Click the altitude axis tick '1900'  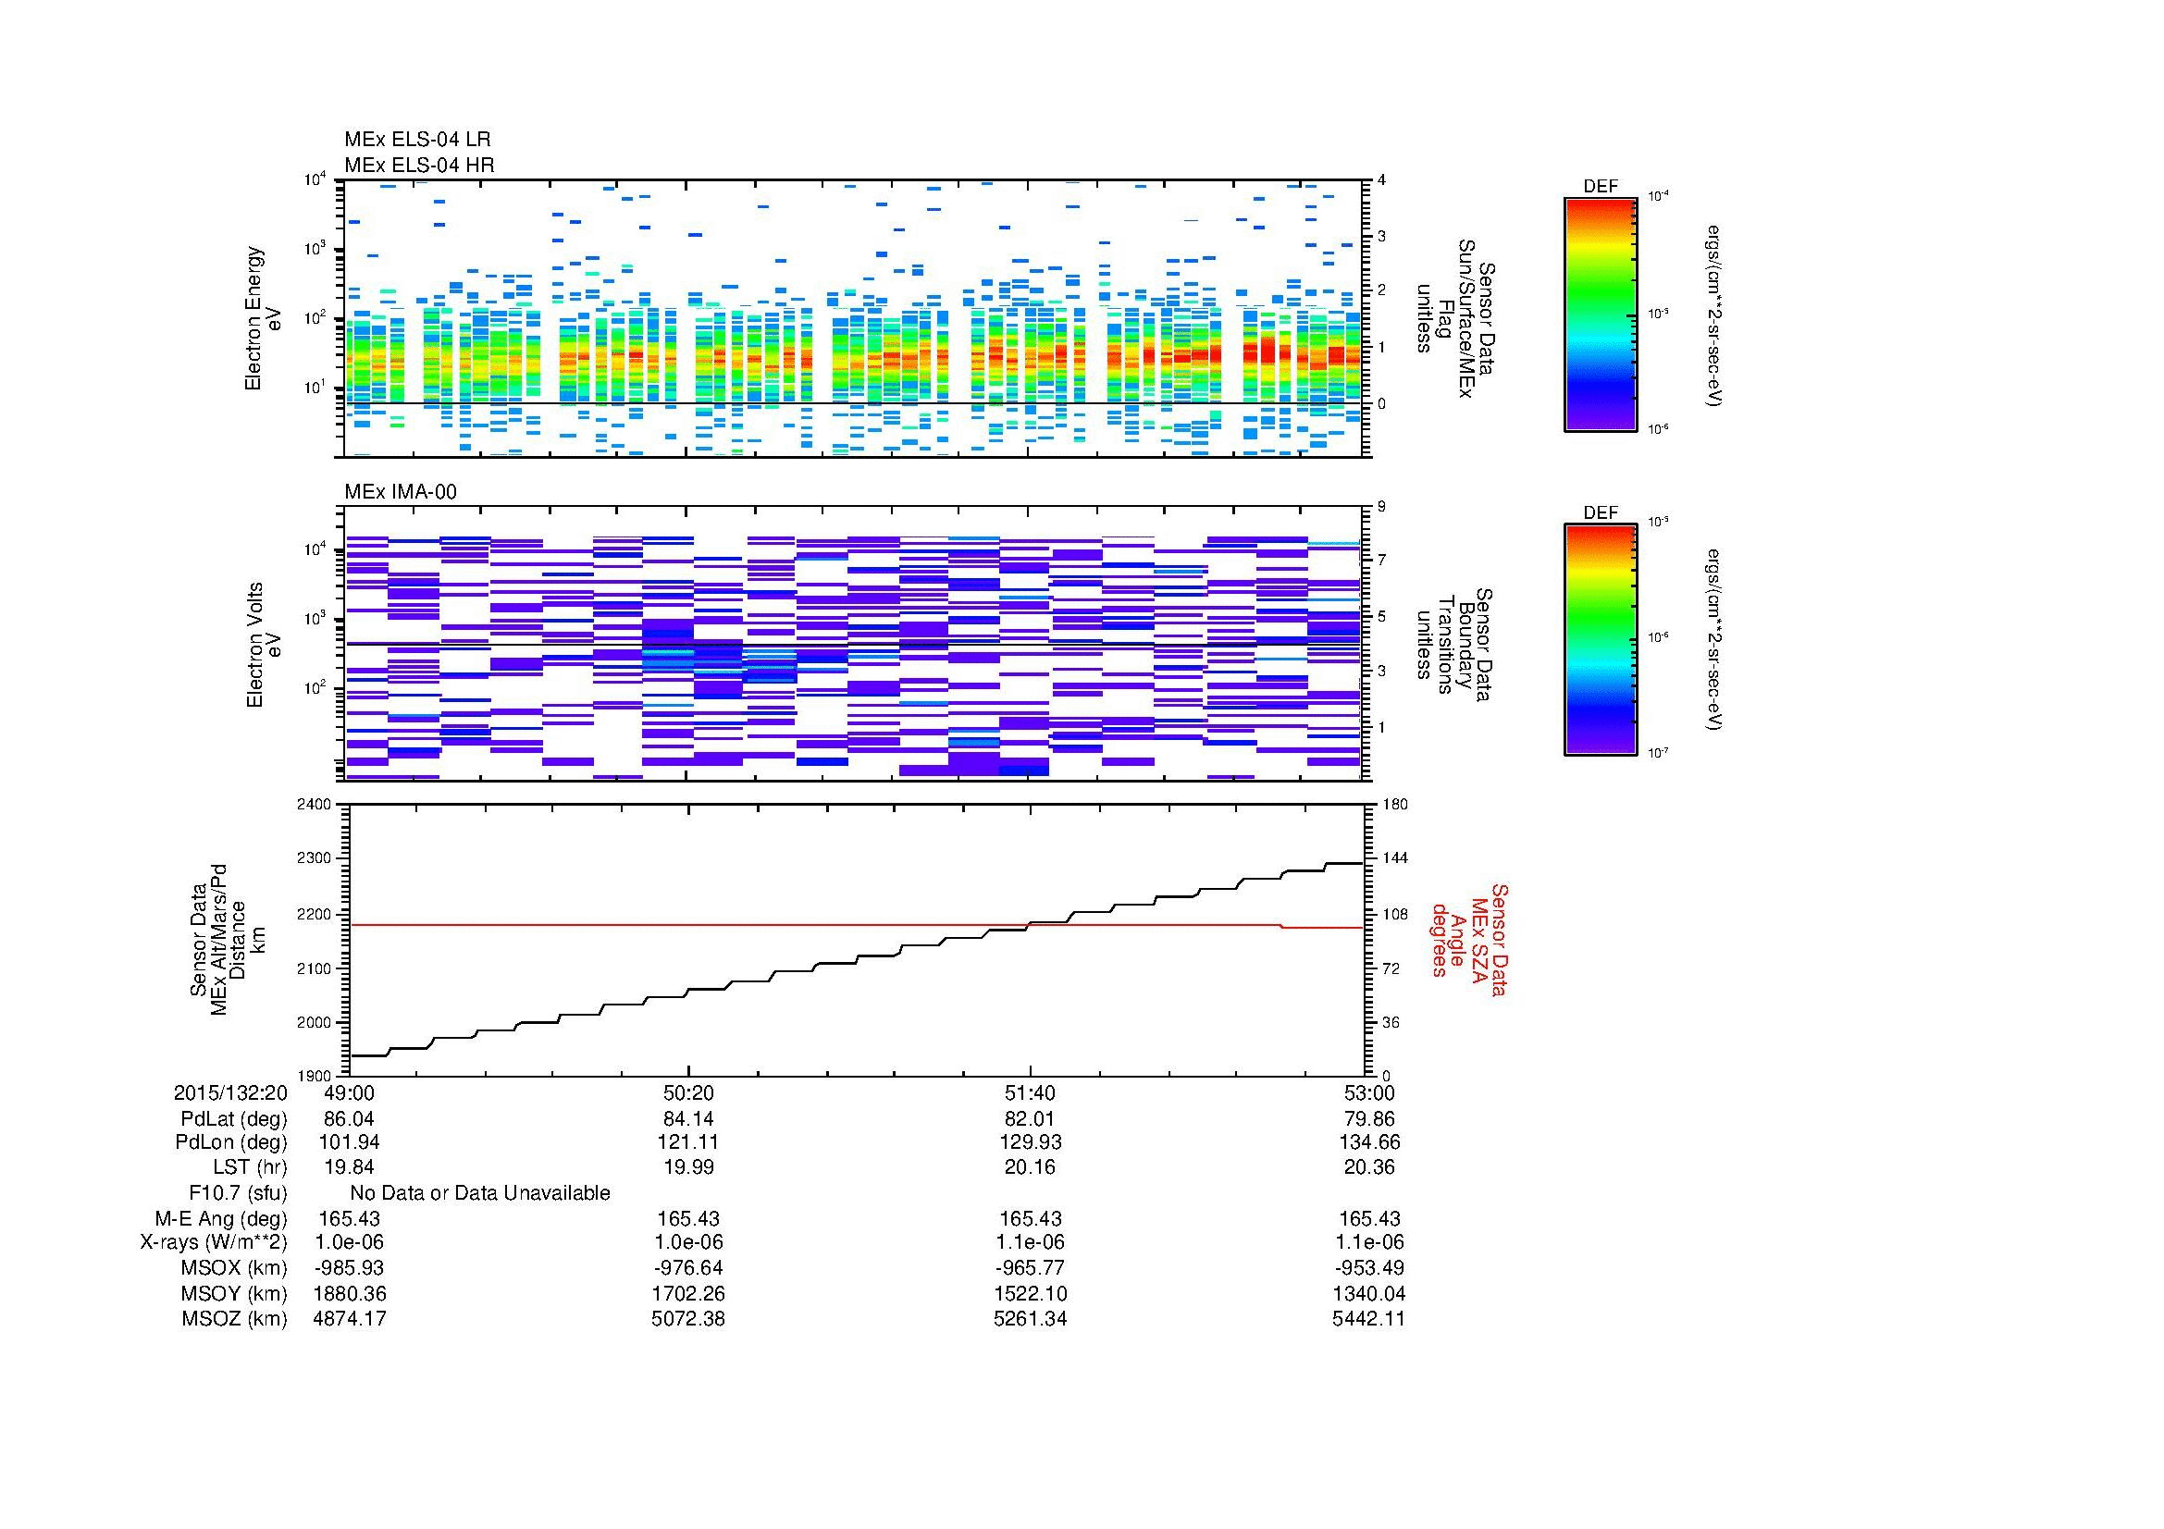(x=315, y=1076)
